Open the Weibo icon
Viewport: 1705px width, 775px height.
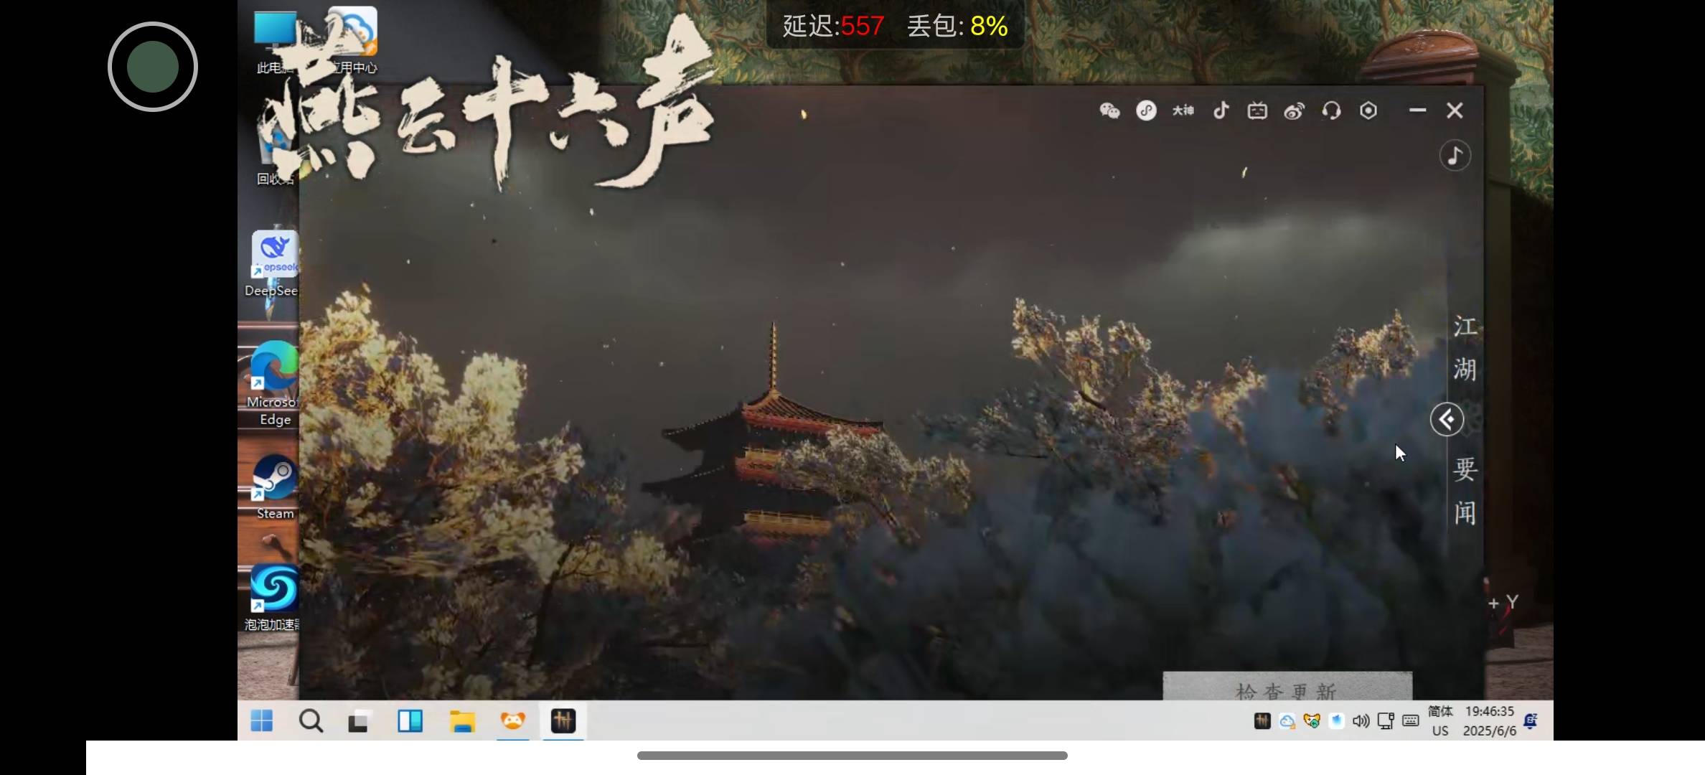click(x=1295, y=111)
